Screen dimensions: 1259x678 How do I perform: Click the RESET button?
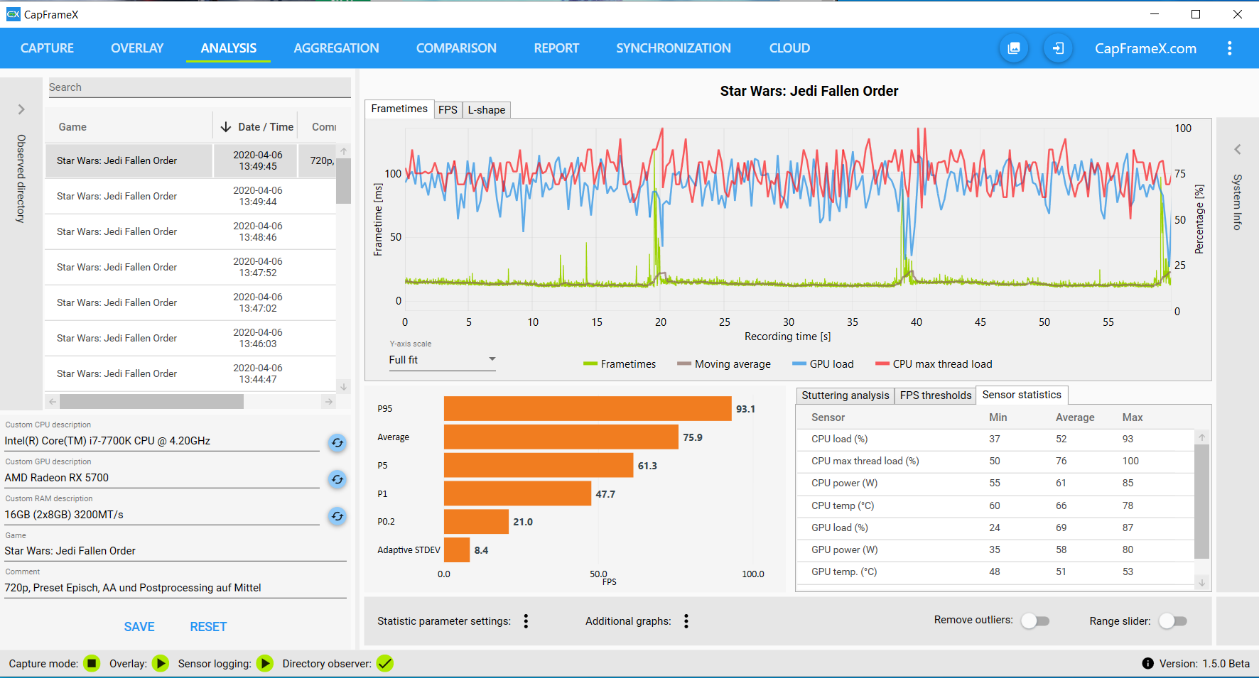click(x=208, y=627)
